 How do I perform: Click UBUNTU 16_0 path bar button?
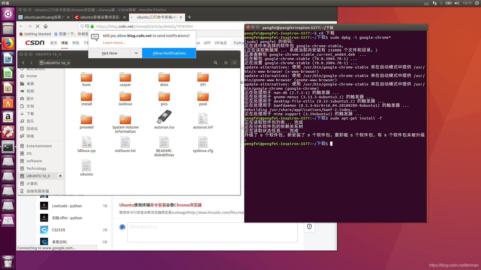[55, 63]
